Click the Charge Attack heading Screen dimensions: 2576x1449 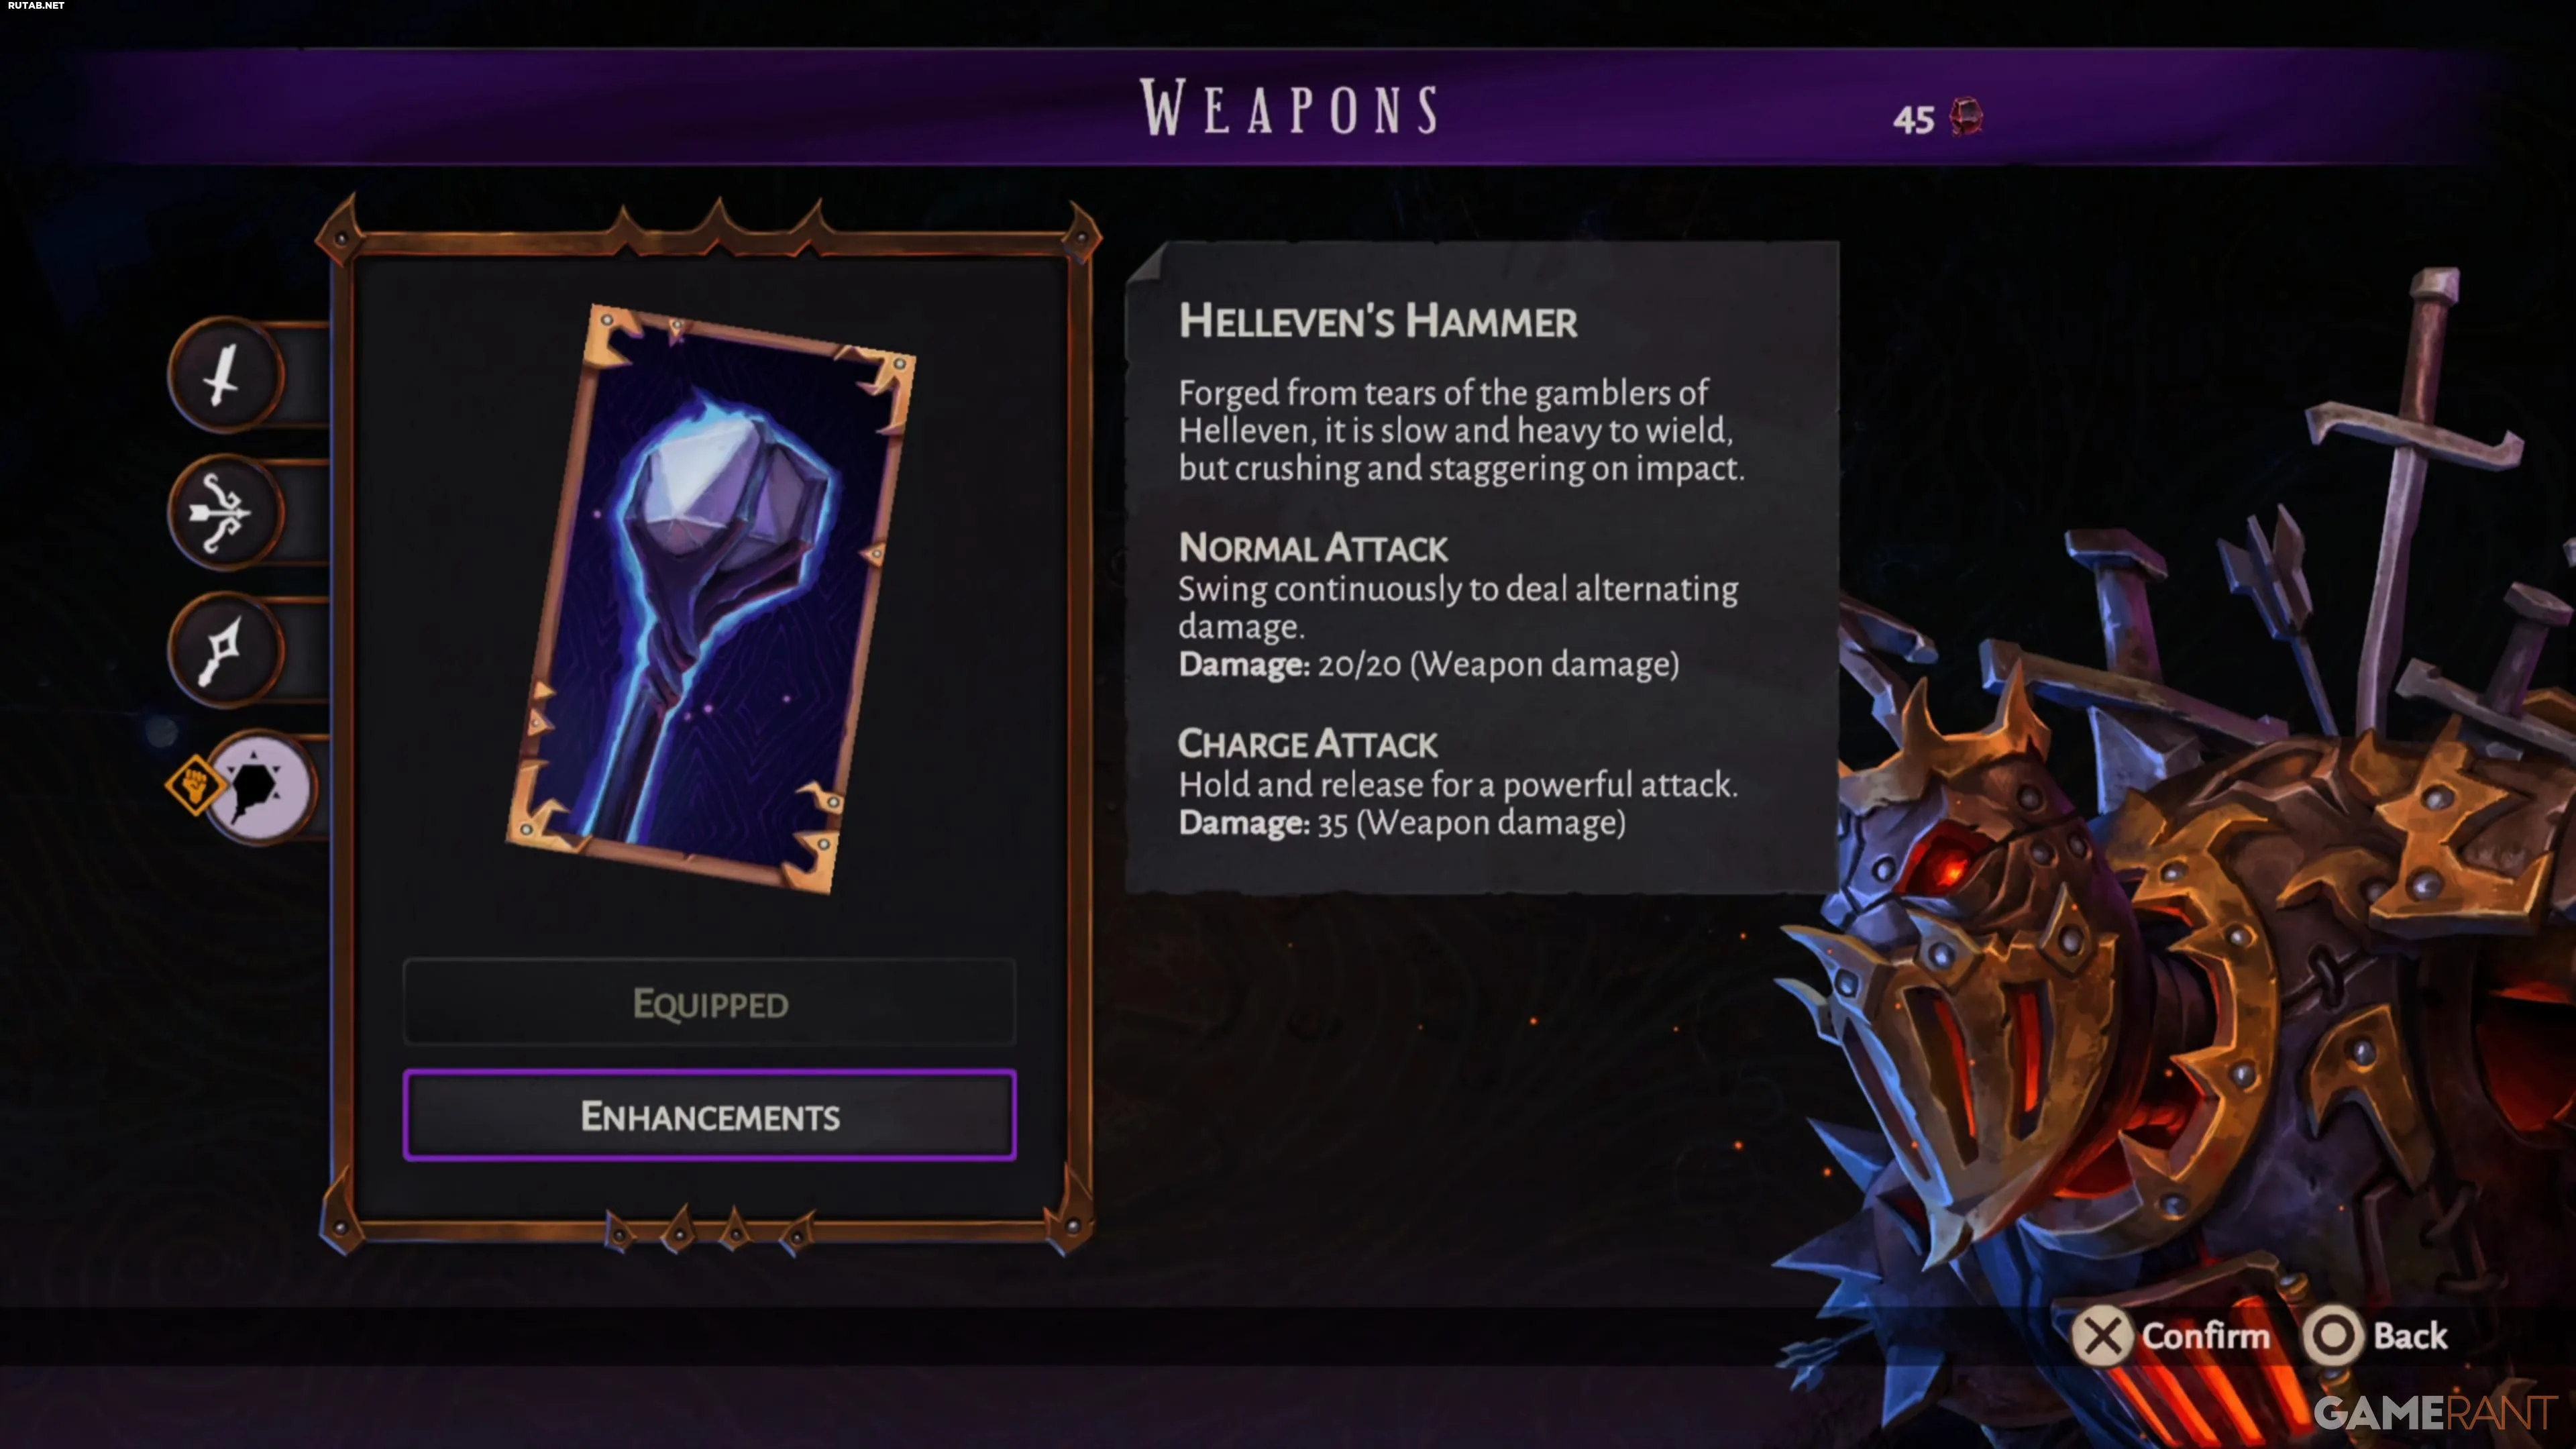click(1307, 744)
